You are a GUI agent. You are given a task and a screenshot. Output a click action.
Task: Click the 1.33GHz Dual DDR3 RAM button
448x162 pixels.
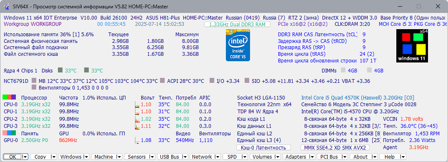click(237, 24)
